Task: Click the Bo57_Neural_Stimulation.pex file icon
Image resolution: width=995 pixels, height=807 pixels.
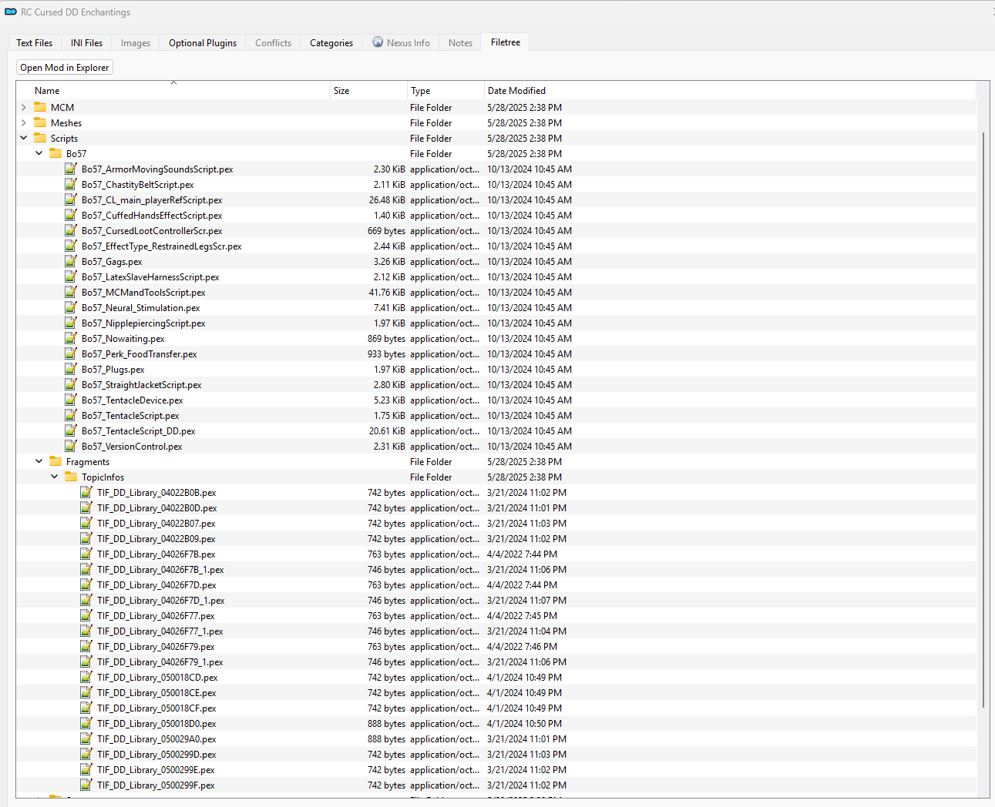Action: (71, 307)
